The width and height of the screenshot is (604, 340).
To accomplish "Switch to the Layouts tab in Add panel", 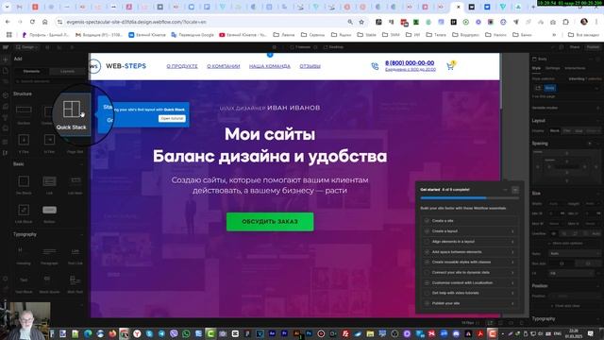I will coord(67,72).
